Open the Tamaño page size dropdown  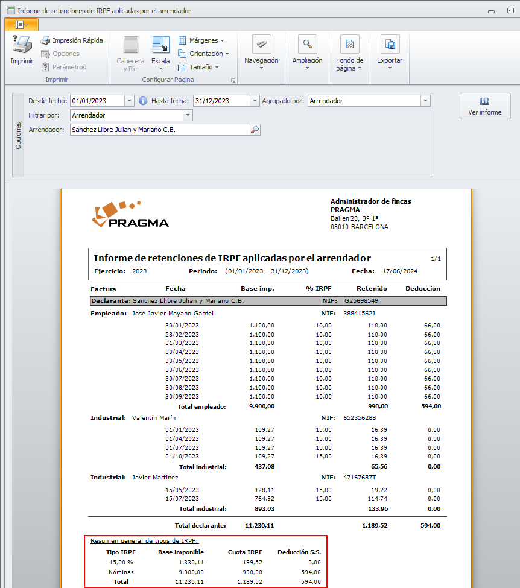tap(198, 67)
